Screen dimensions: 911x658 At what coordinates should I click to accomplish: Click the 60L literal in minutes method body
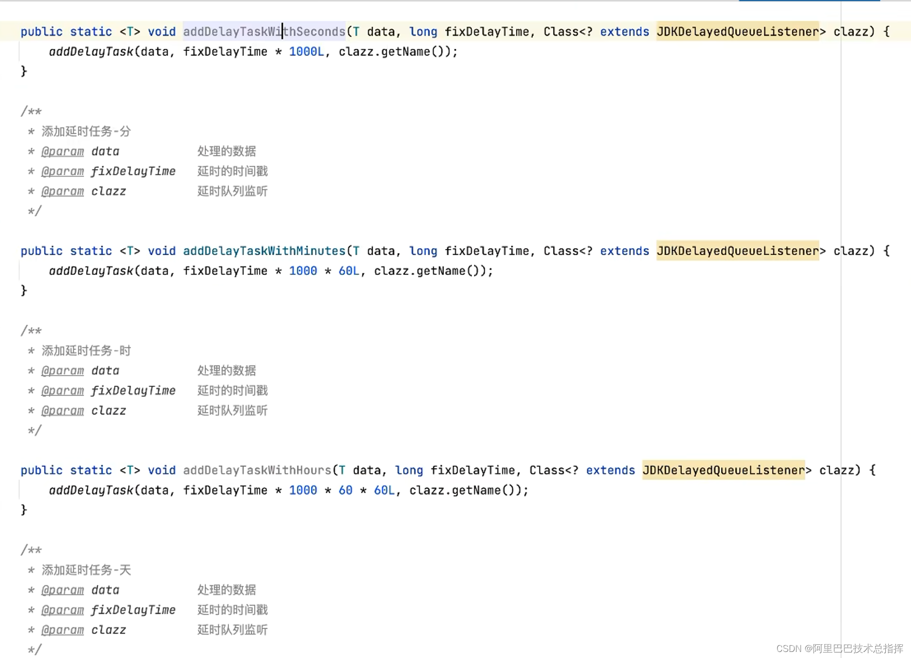(x=349, y=271)
